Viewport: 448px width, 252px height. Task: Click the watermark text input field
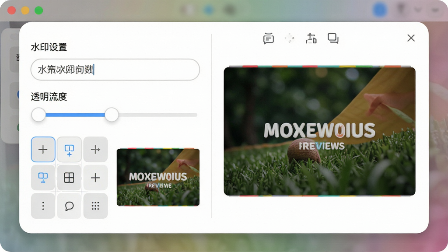point(115,70)
